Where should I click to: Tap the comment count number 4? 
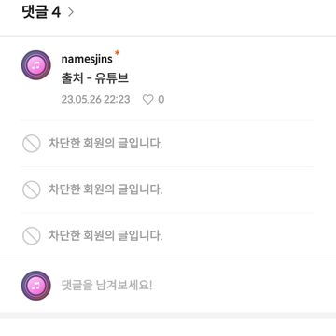[x=56, y=12]
